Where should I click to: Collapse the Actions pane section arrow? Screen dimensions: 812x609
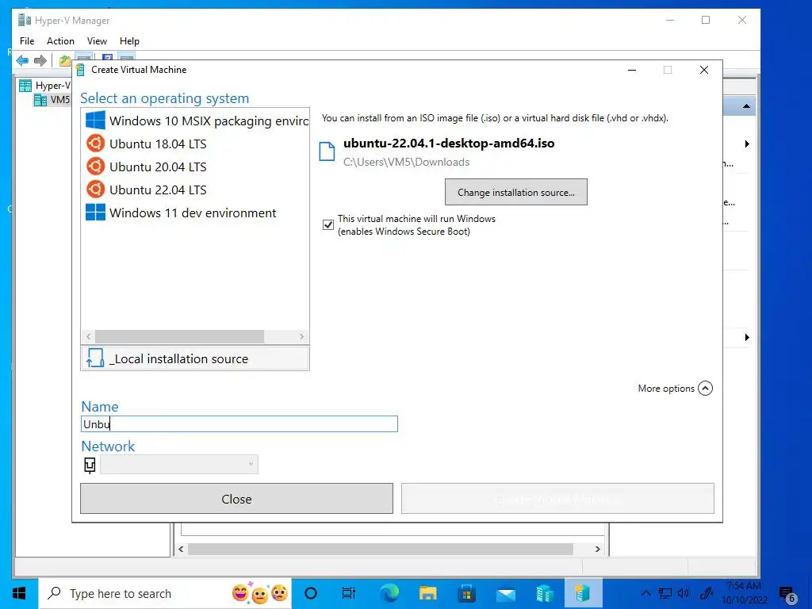pos(746,106)
